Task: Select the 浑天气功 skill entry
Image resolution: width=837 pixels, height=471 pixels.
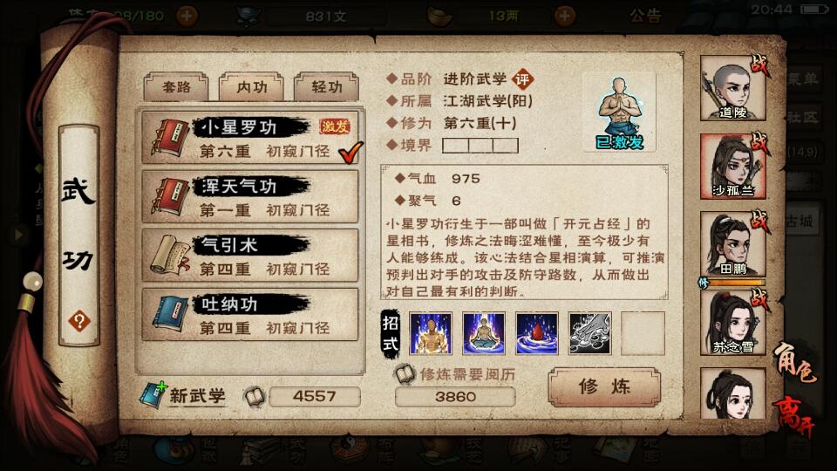Action: [250, 196]
